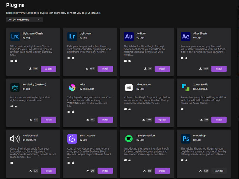
Task: Click the Lightroom Classic LrC icon
Action: (15, 37)
